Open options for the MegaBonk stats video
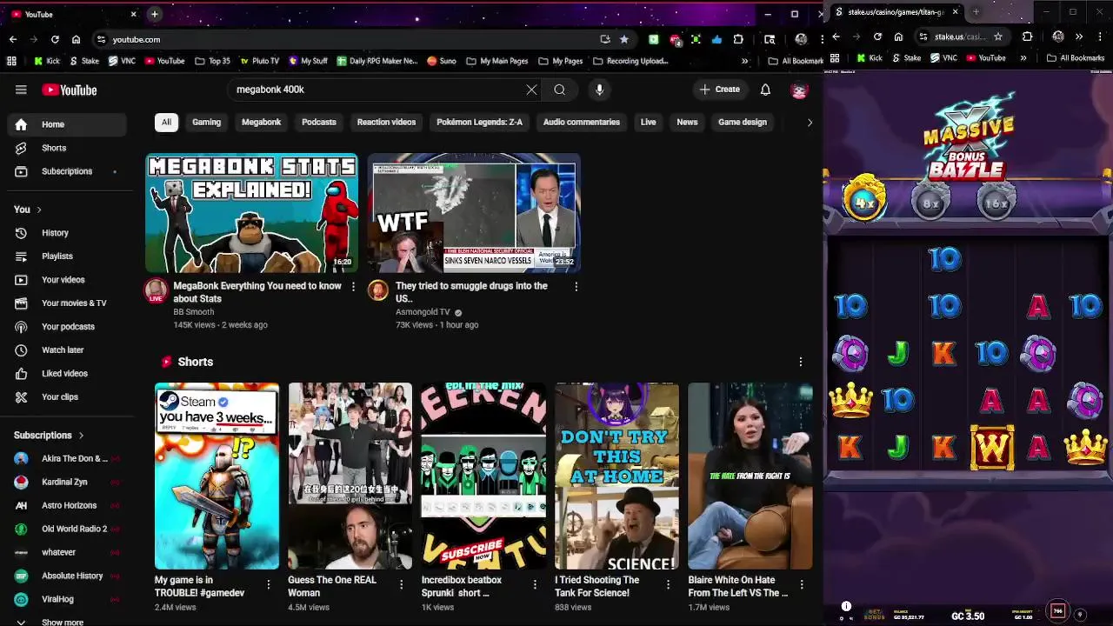Image resolution: width=1113 pixels, height=626 pixels. [353, 286]
